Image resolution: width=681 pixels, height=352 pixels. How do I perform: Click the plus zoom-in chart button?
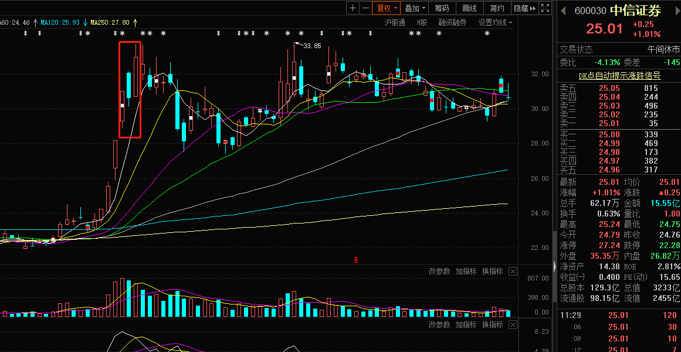pos(353,8)
